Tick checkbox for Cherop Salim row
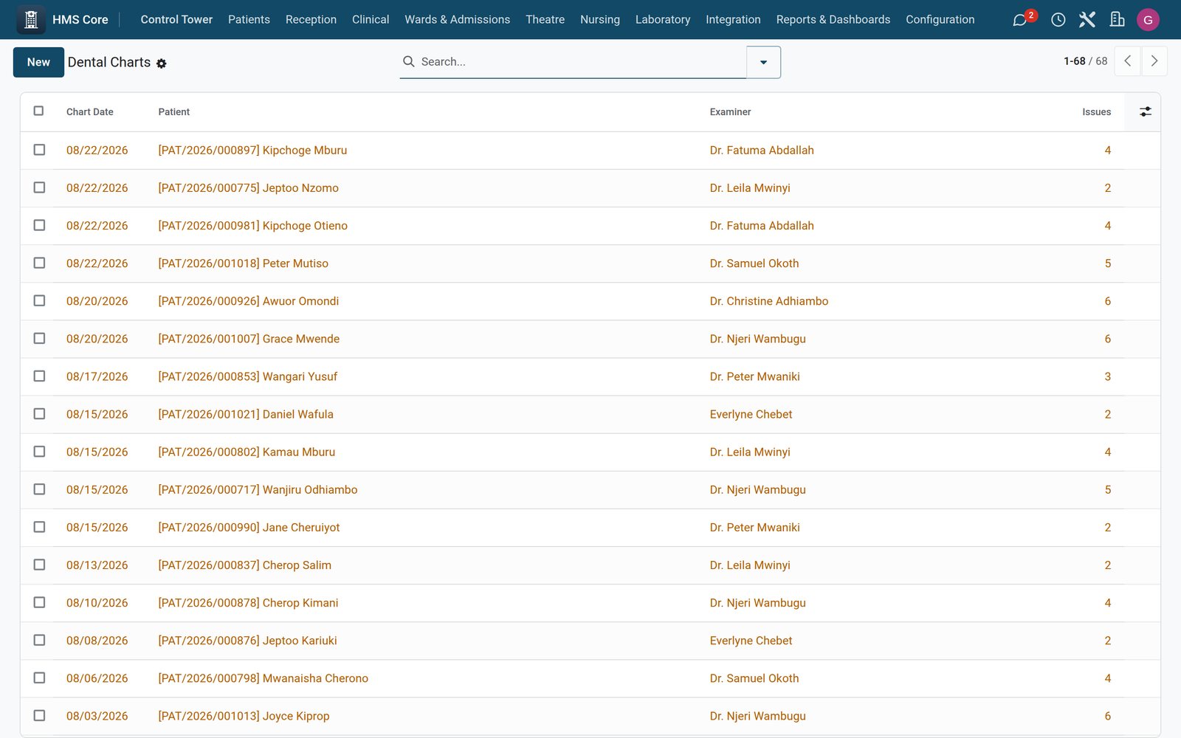 coord(39,565)
